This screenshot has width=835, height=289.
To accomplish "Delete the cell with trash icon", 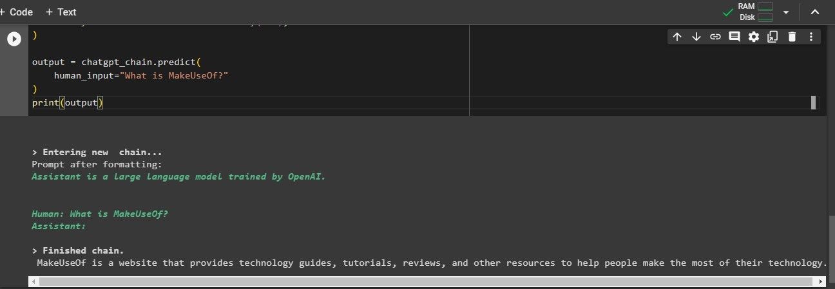I will pyautogui.click(x=792, y=37).
